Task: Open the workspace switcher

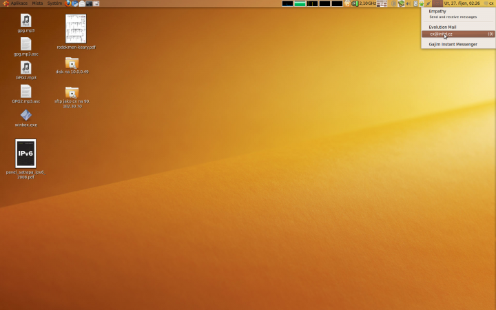Action: pos(382,3)
